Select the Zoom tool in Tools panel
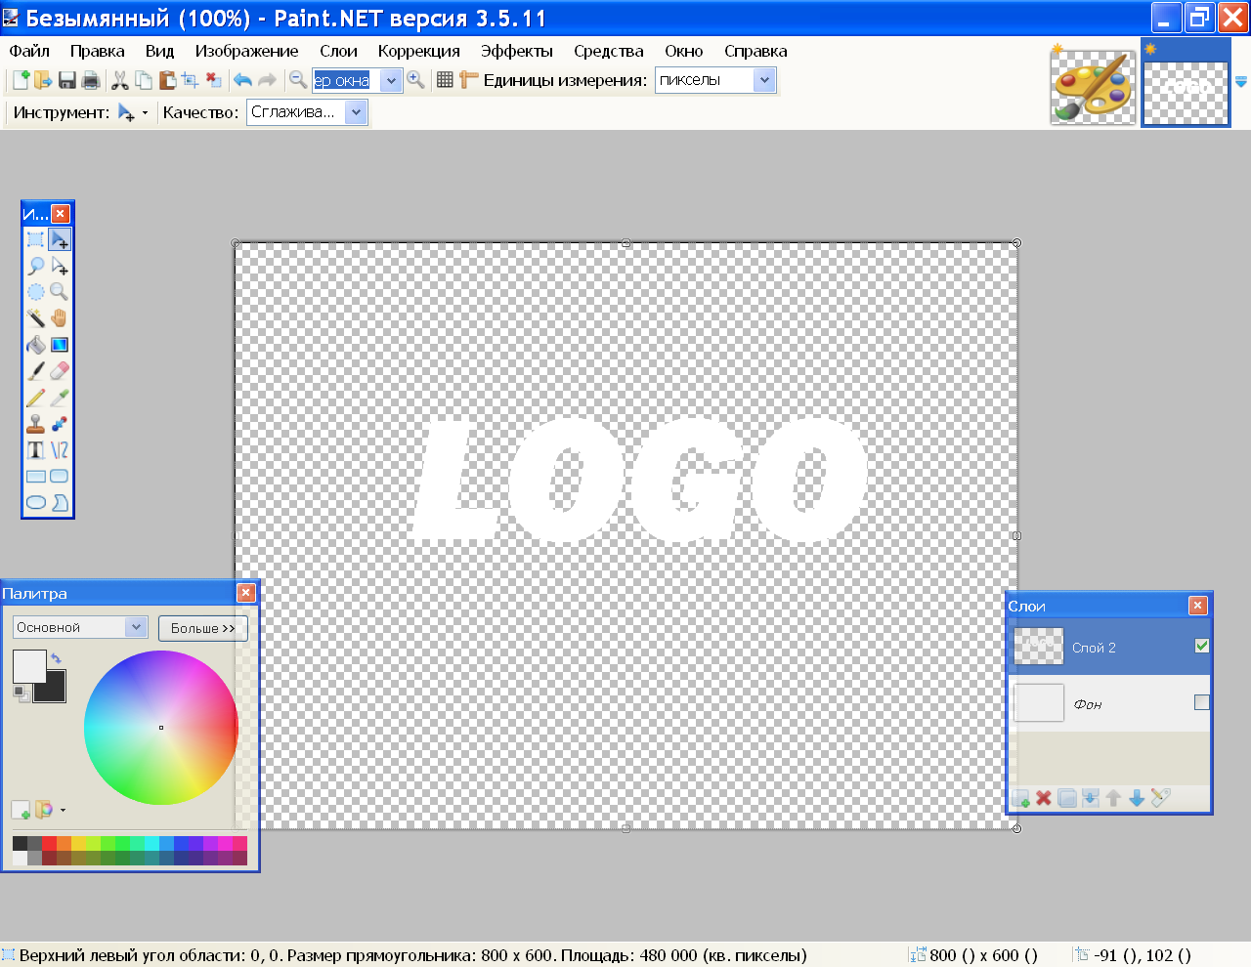 coord(60,292)
